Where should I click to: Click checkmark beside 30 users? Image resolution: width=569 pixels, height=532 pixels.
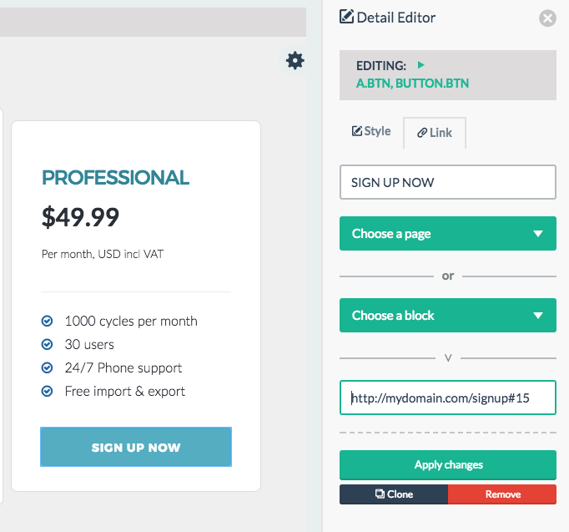coord(47,344)
